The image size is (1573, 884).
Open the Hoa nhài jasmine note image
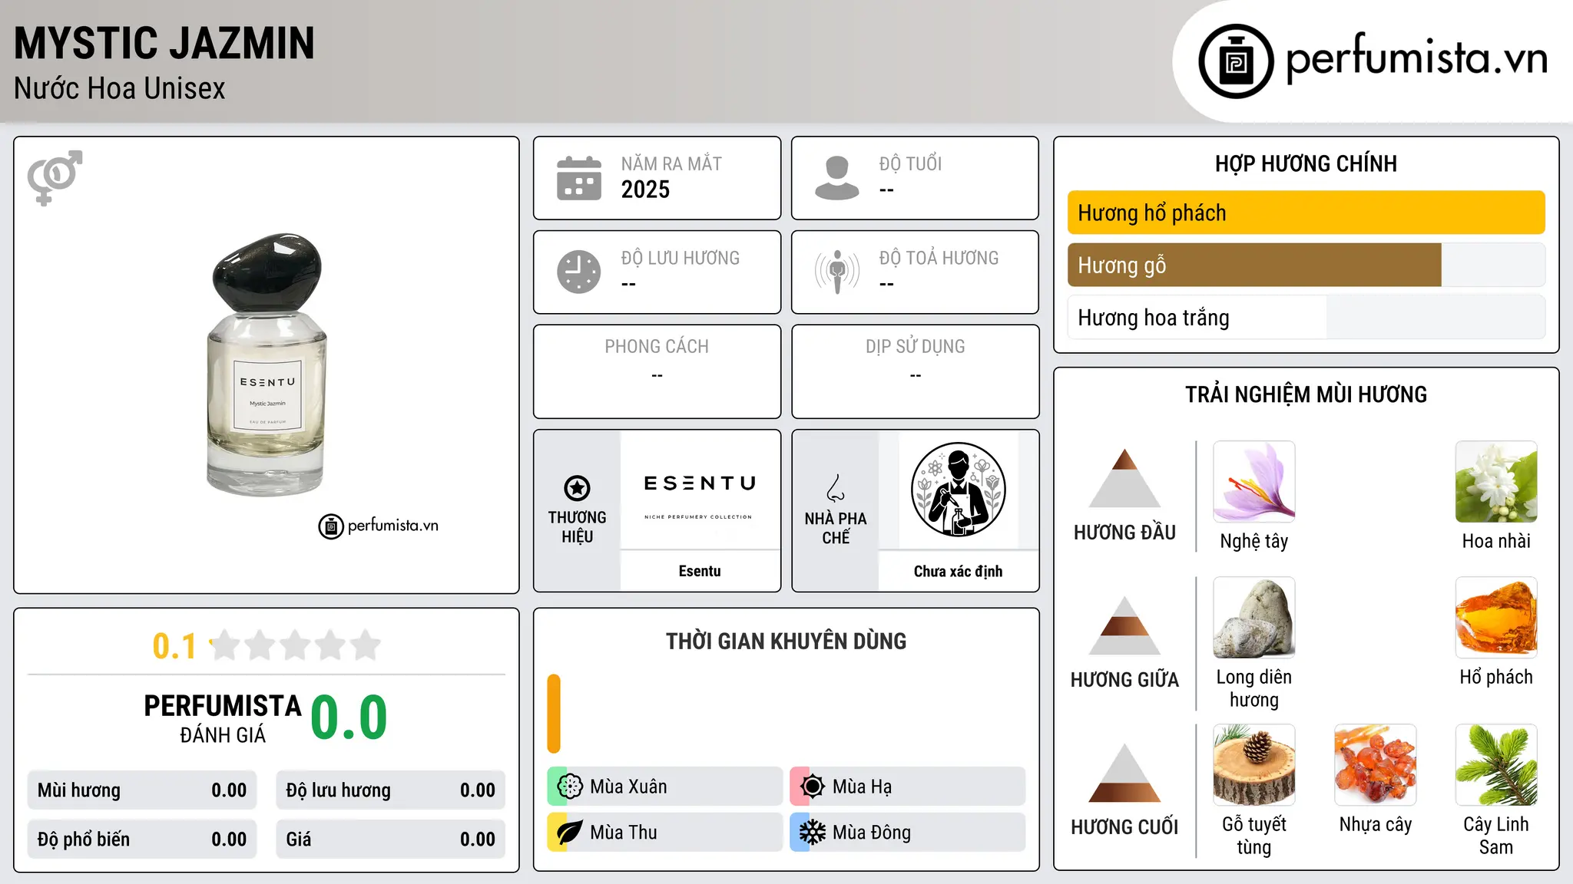[x=1496, y=482]
